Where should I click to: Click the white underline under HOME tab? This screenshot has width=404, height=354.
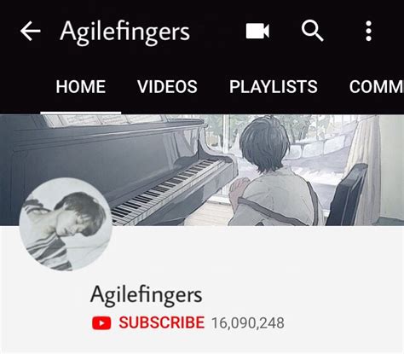pos(81,113)
